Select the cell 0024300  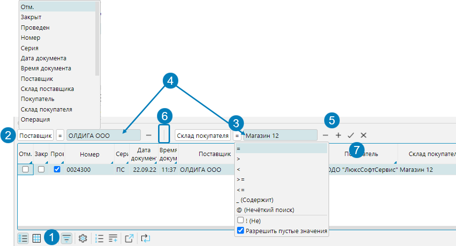[x=90, y=169]
